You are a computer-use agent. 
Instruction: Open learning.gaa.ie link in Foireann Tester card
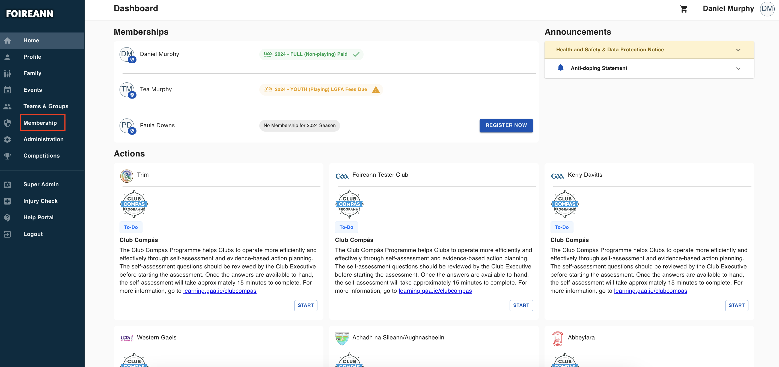pos(435,291)
